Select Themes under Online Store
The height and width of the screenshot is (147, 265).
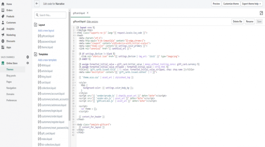pos(10,69)
